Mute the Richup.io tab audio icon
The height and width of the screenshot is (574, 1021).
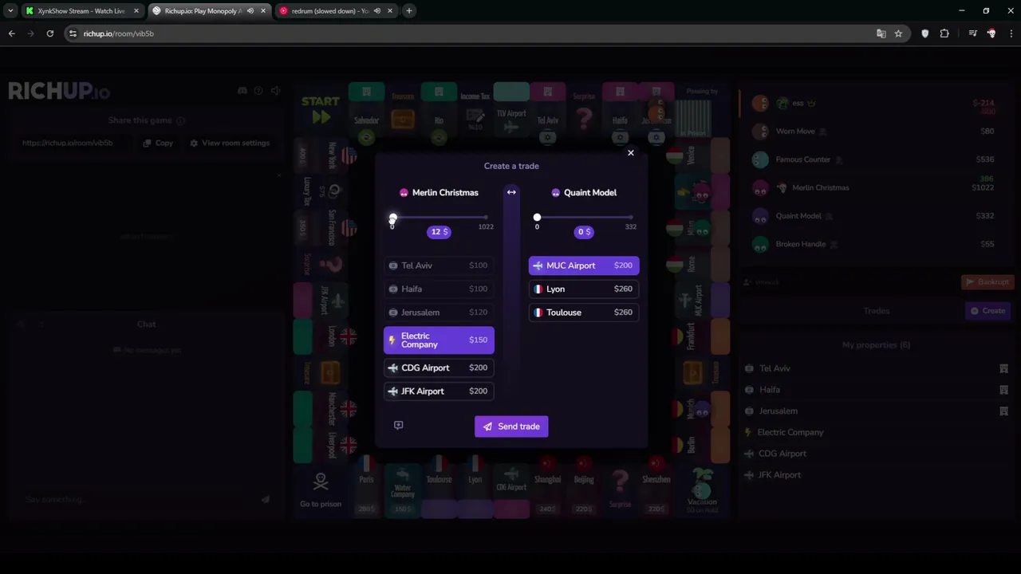pyautogui.click(x=250, y=11)
